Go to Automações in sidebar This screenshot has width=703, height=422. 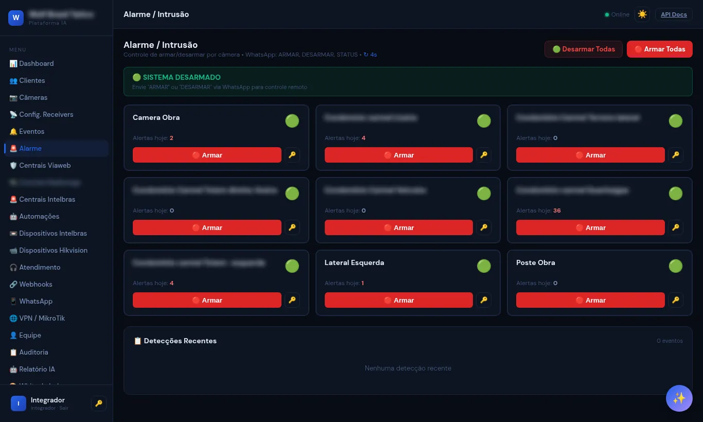click(56, 216)
